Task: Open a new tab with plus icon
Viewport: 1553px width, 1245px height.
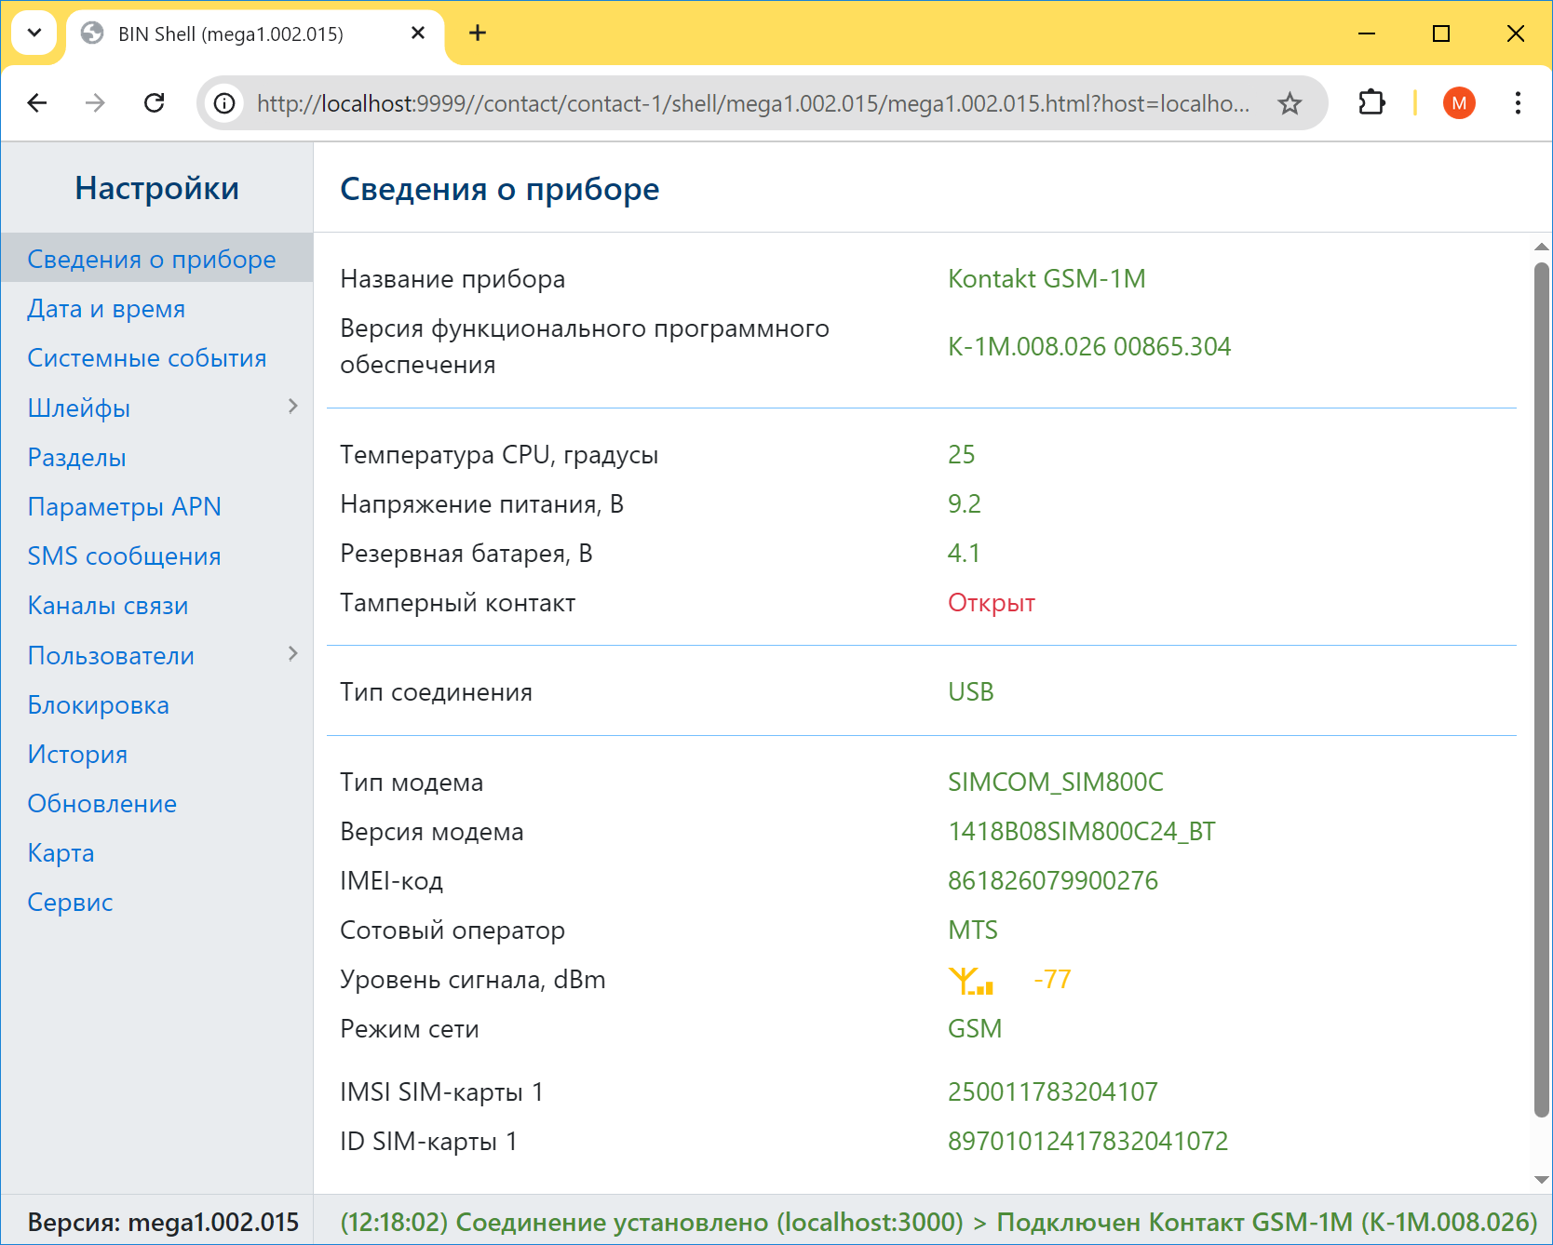Action: point(478,33)
